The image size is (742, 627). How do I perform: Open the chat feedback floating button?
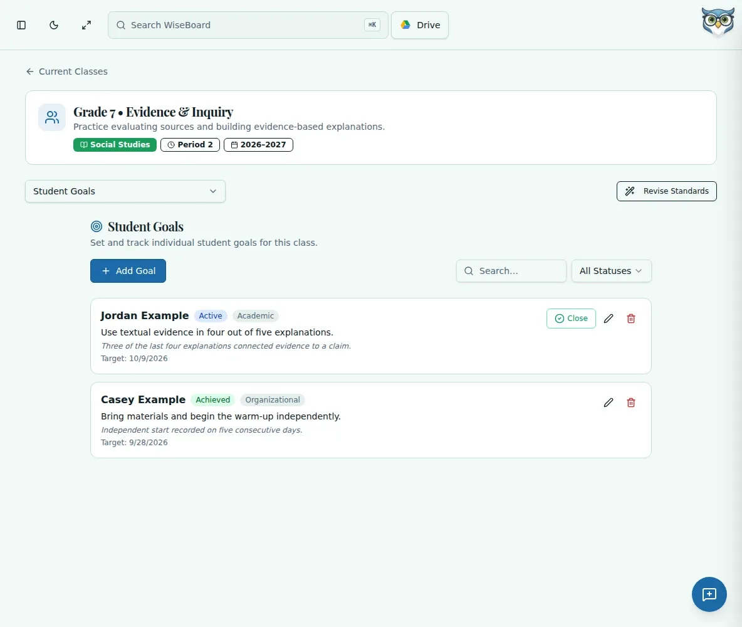tap(709, 594)
